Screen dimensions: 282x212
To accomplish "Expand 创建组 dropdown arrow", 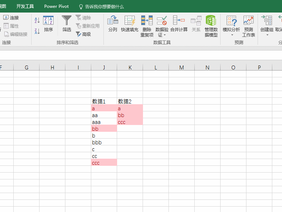I will tap(267, 35).
